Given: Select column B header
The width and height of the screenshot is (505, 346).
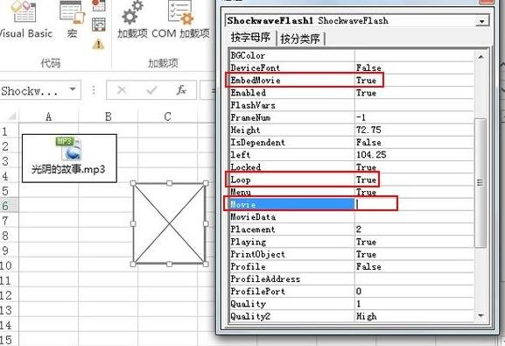Looking at the screenshot, I should click(x=109, y=117).
